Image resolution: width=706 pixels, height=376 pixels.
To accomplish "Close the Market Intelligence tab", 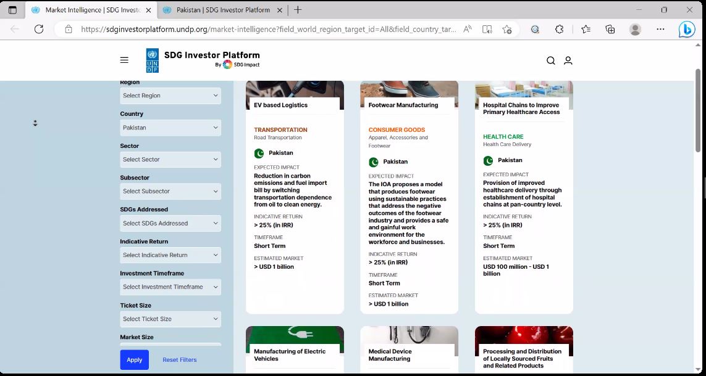I will point(149,10).
